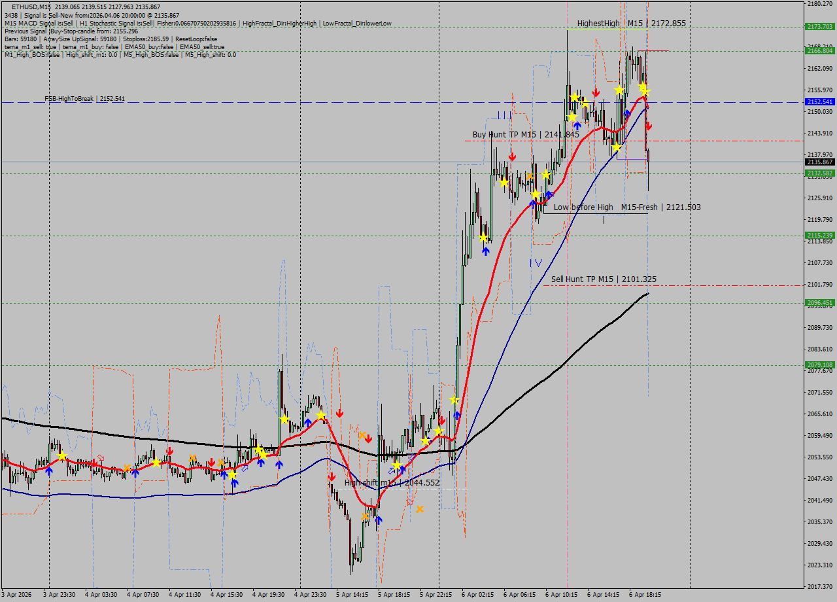The image size is (837, 602).
Task: Select the rightmost orange X marker below High shift line
Action: click(x=420, y=508)
